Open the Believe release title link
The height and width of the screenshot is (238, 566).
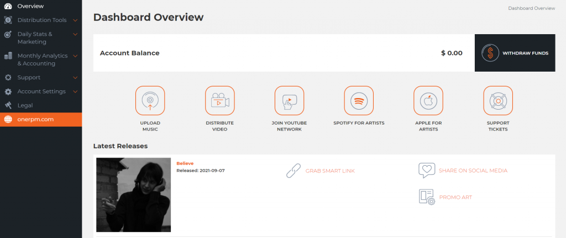[185, 164]
